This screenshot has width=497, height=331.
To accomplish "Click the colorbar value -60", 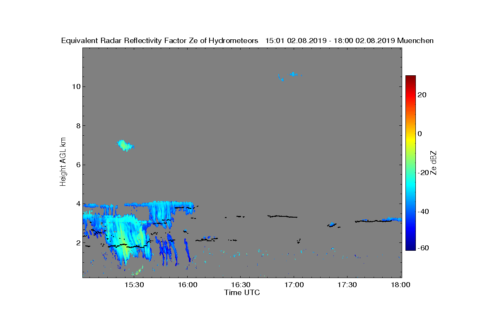I will pyautogui.click(x=423, y=248).
